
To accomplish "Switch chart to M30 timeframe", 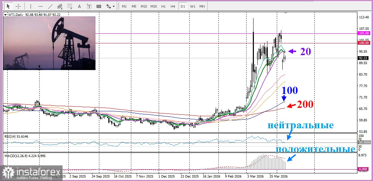I will (x=154, y=6).
